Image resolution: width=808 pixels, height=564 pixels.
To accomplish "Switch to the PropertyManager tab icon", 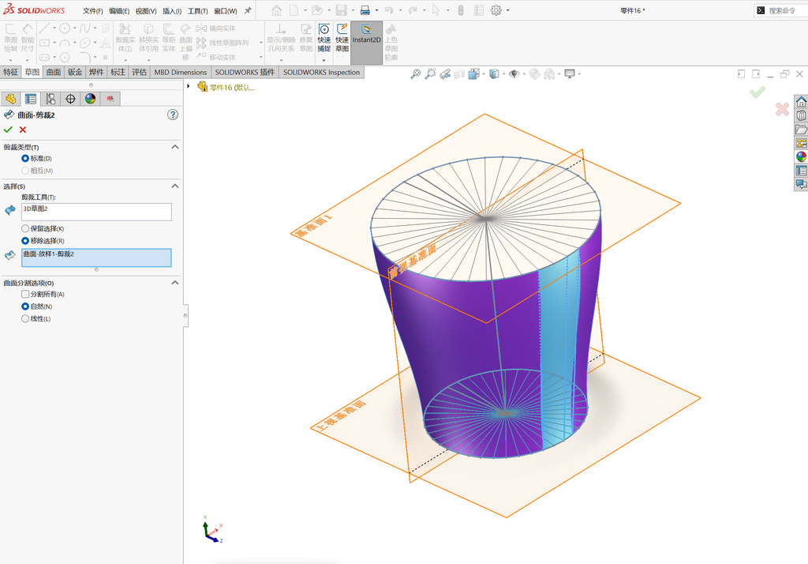I will tap(31, 99).
